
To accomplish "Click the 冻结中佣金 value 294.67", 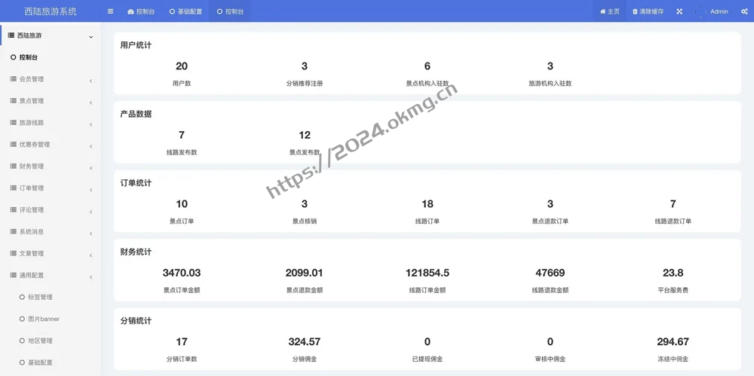I will (673, 342).
